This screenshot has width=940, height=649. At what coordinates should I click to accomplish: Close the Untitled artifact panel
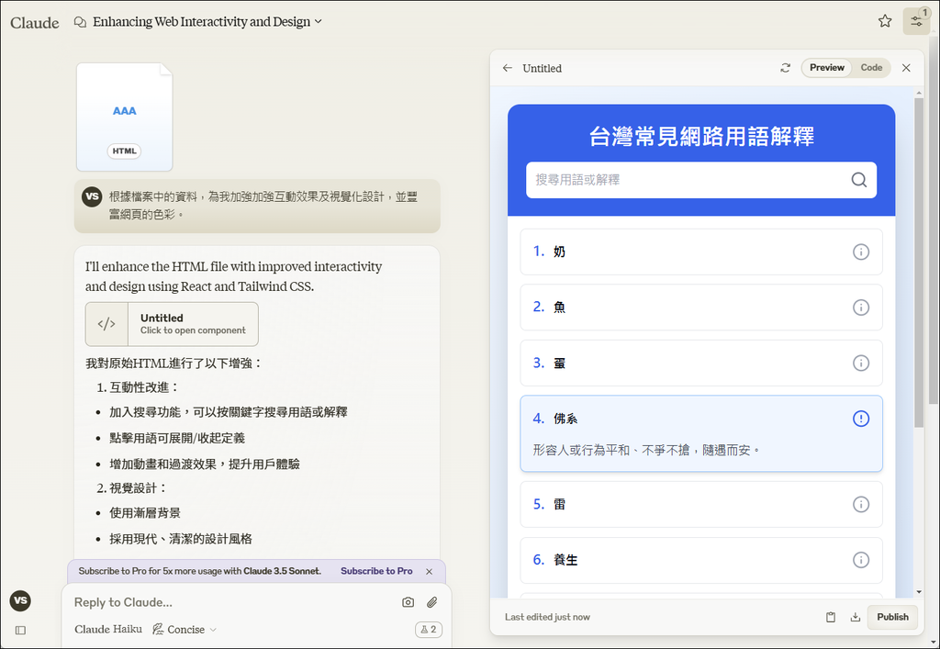(906, 68)
